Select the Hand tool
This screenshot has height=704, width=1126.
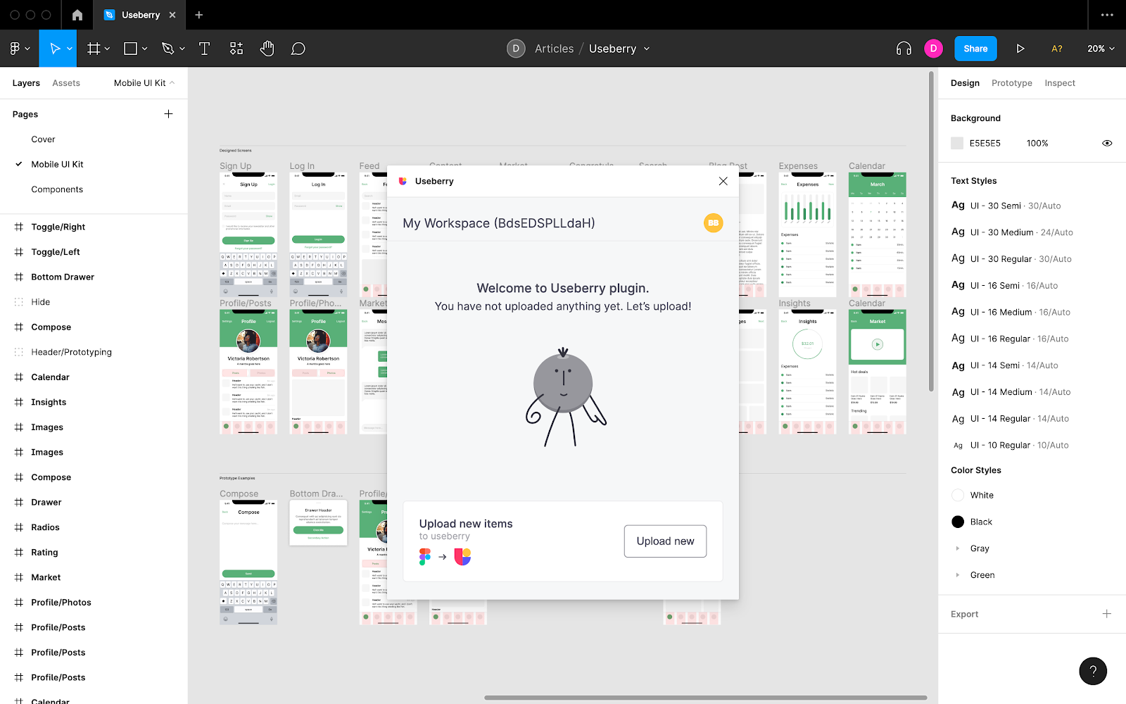pos(267,49)
